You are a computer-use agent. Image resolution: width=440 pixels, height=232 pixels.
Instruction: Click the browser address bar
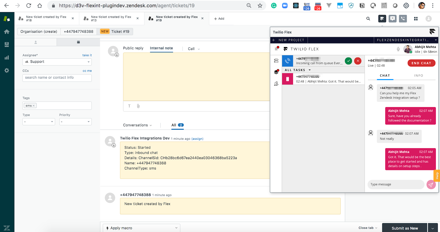pyautogui.click(x=157, y=6)
